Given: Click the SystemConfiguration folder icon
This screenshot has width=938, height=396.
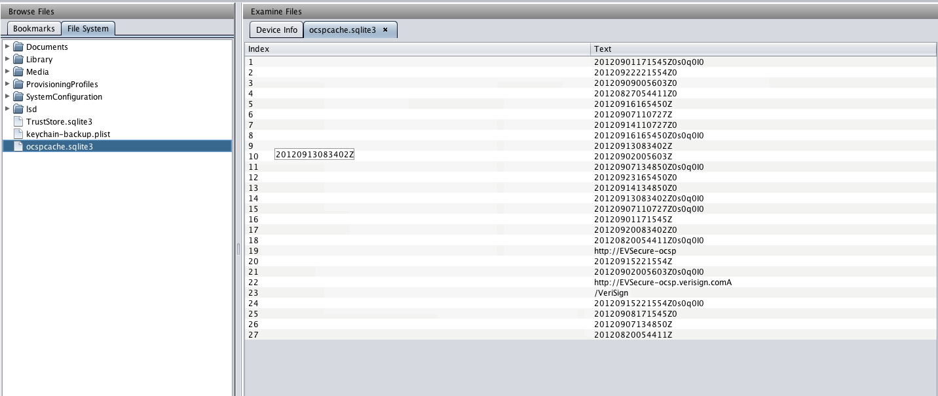Looking at the screenshot, I should click(18, 96).
